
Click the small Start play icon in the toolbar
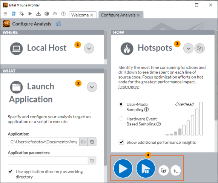click(30, 14)
